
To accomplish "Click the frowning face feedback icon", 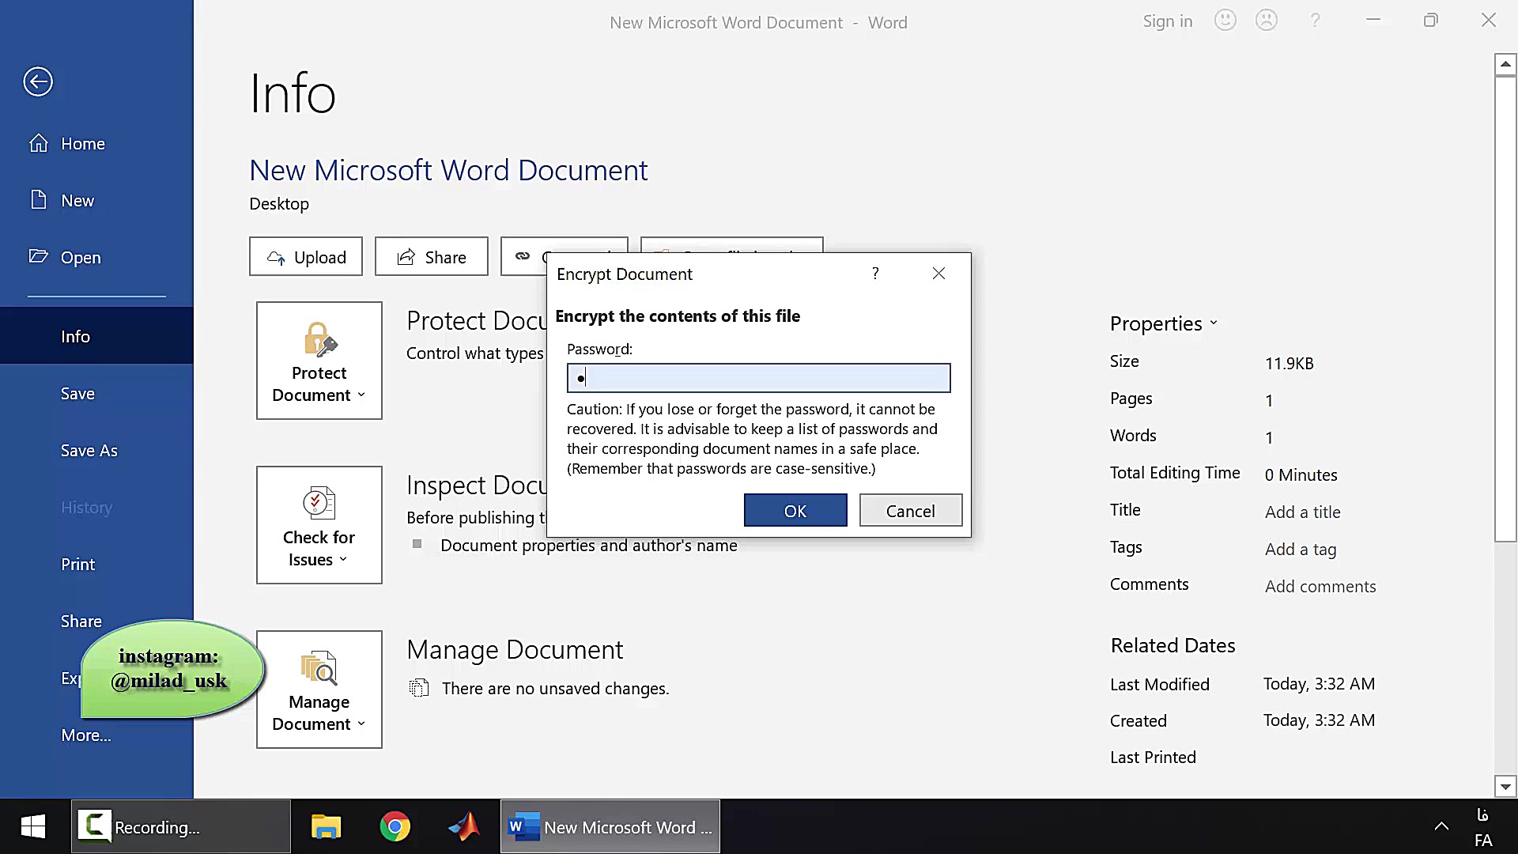I will click(x=1266, y=21).
